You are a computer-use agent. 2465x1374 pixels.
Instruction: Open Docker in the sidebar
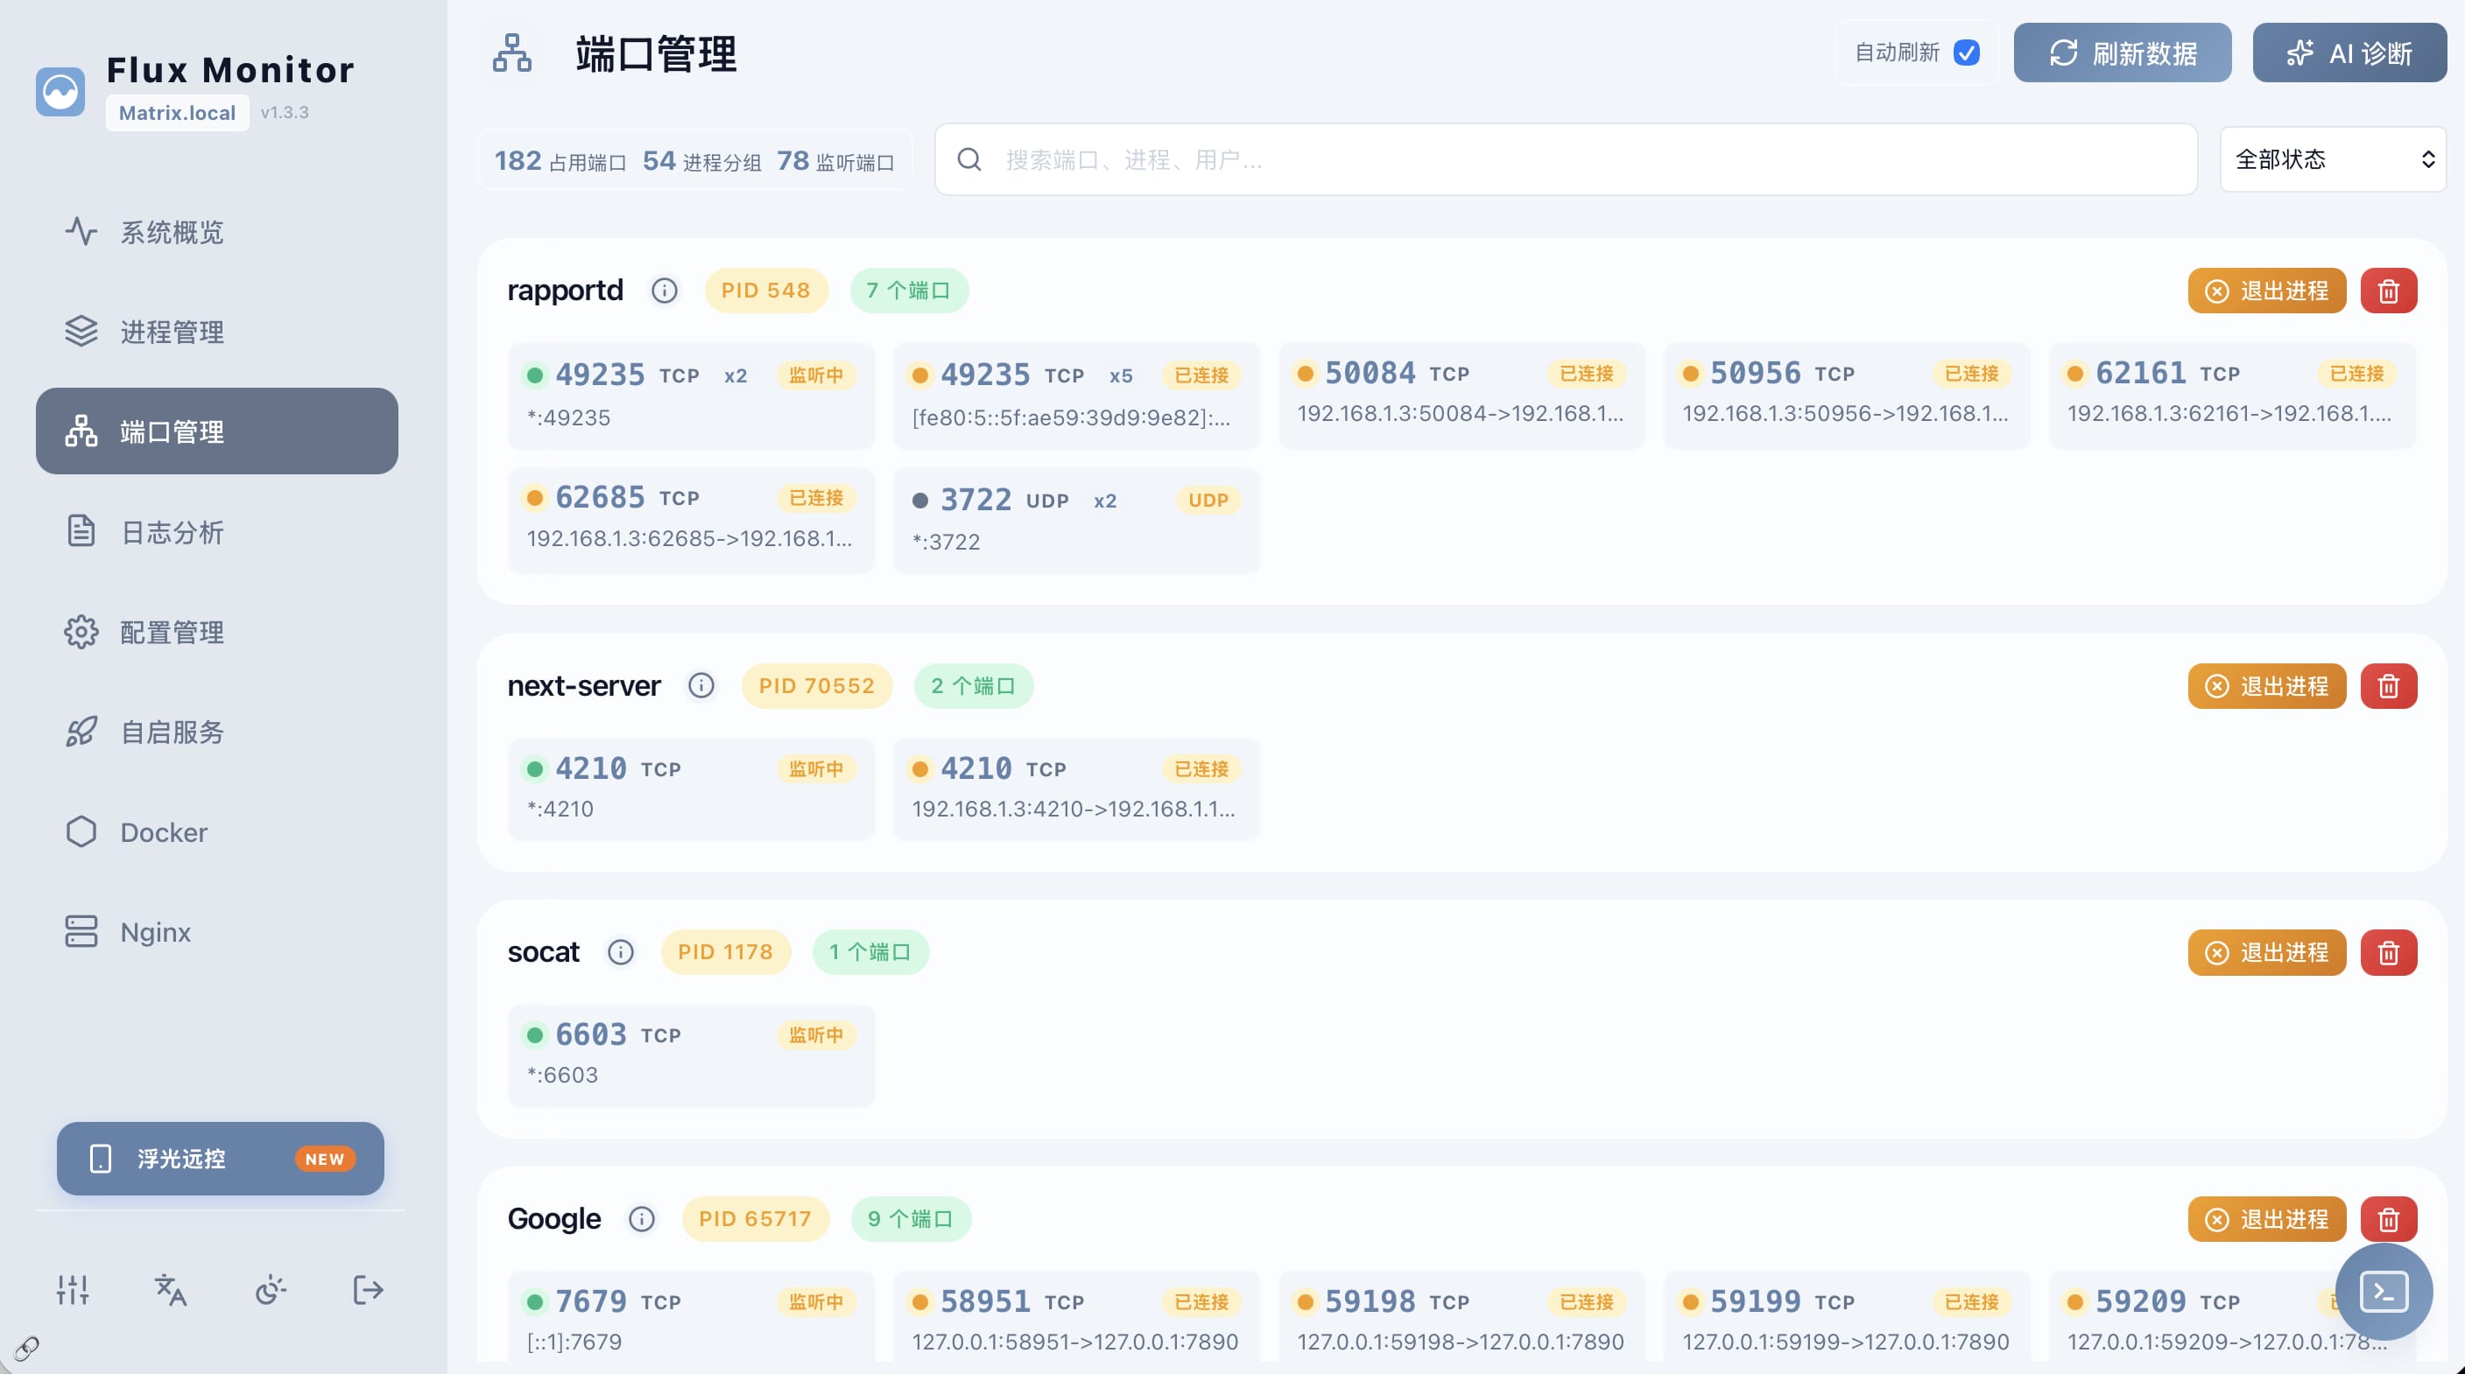217,832
